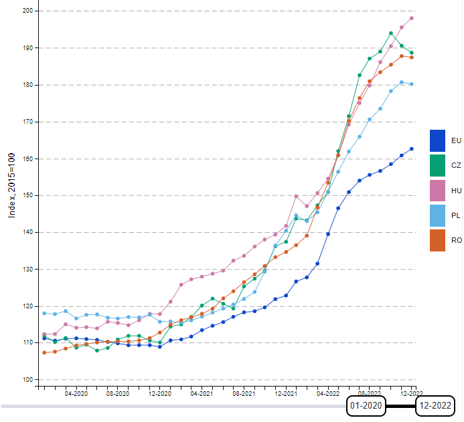
Task: Click the EU legend text label
Action: click(x=456, y=140)
